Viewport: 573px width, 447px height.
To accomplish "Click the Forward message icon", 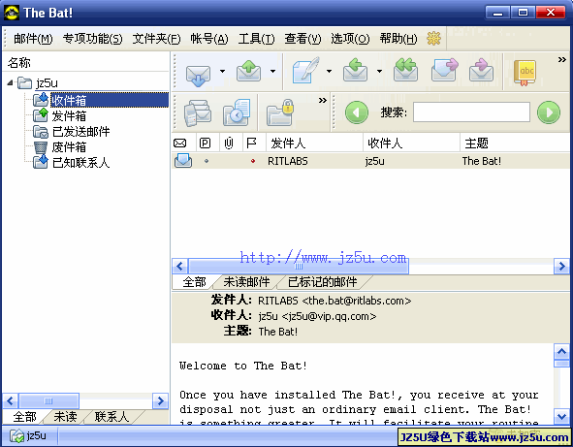I will tap(444, 70).
